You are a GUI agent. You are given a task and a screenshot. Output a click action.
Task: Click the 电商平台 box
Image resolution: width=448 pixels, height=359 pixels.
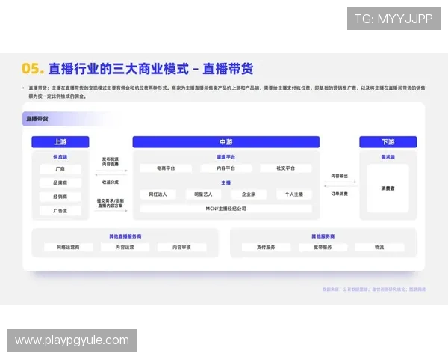click(x=166, y=168)
